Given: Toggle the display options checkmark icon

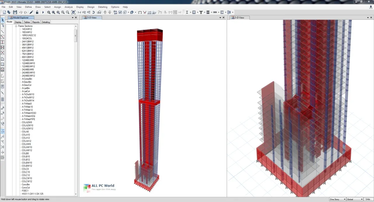Looking at the screenshot, I should [120, 12].
